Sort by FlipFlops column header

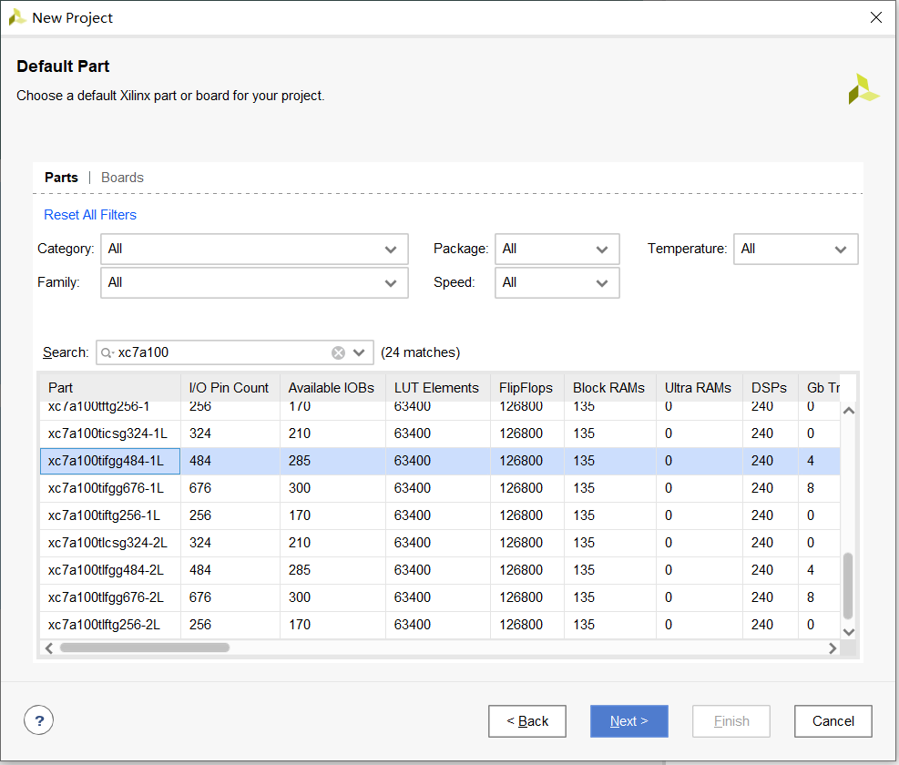point(526,388)
